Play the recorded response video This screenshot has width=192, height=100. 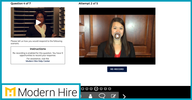(117, 36)
